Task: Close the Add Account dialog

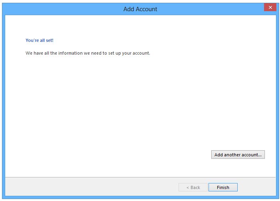Action: (270, 8)
